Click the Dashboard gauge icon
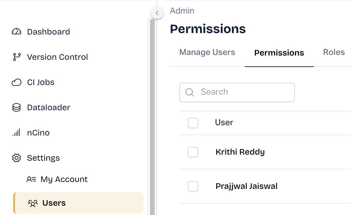The width and height of the screenshot is (351, 215). tap(16, 32)
